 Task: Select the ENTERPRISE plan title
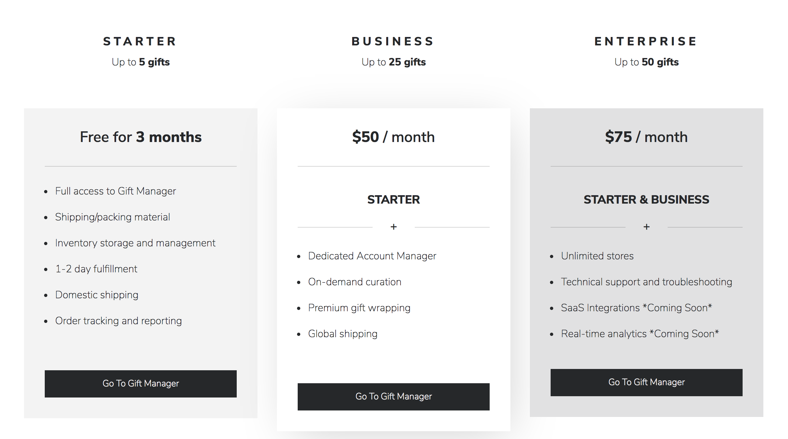point(646,42)
